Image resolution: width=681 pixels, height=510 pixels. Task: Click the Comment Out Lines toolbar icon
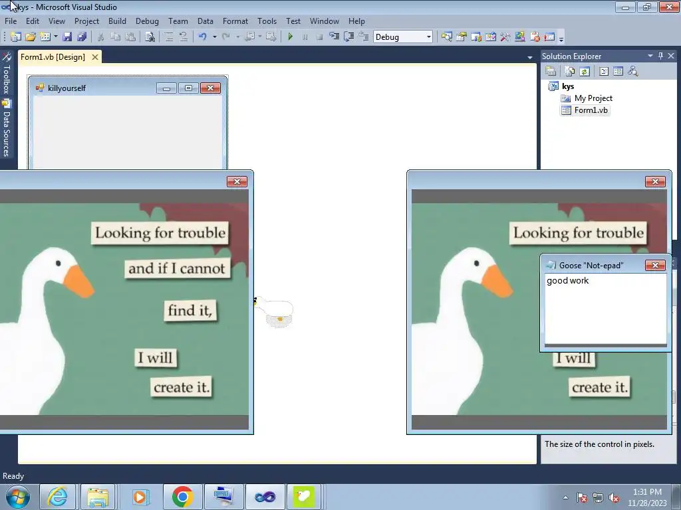tap(169, 37)
